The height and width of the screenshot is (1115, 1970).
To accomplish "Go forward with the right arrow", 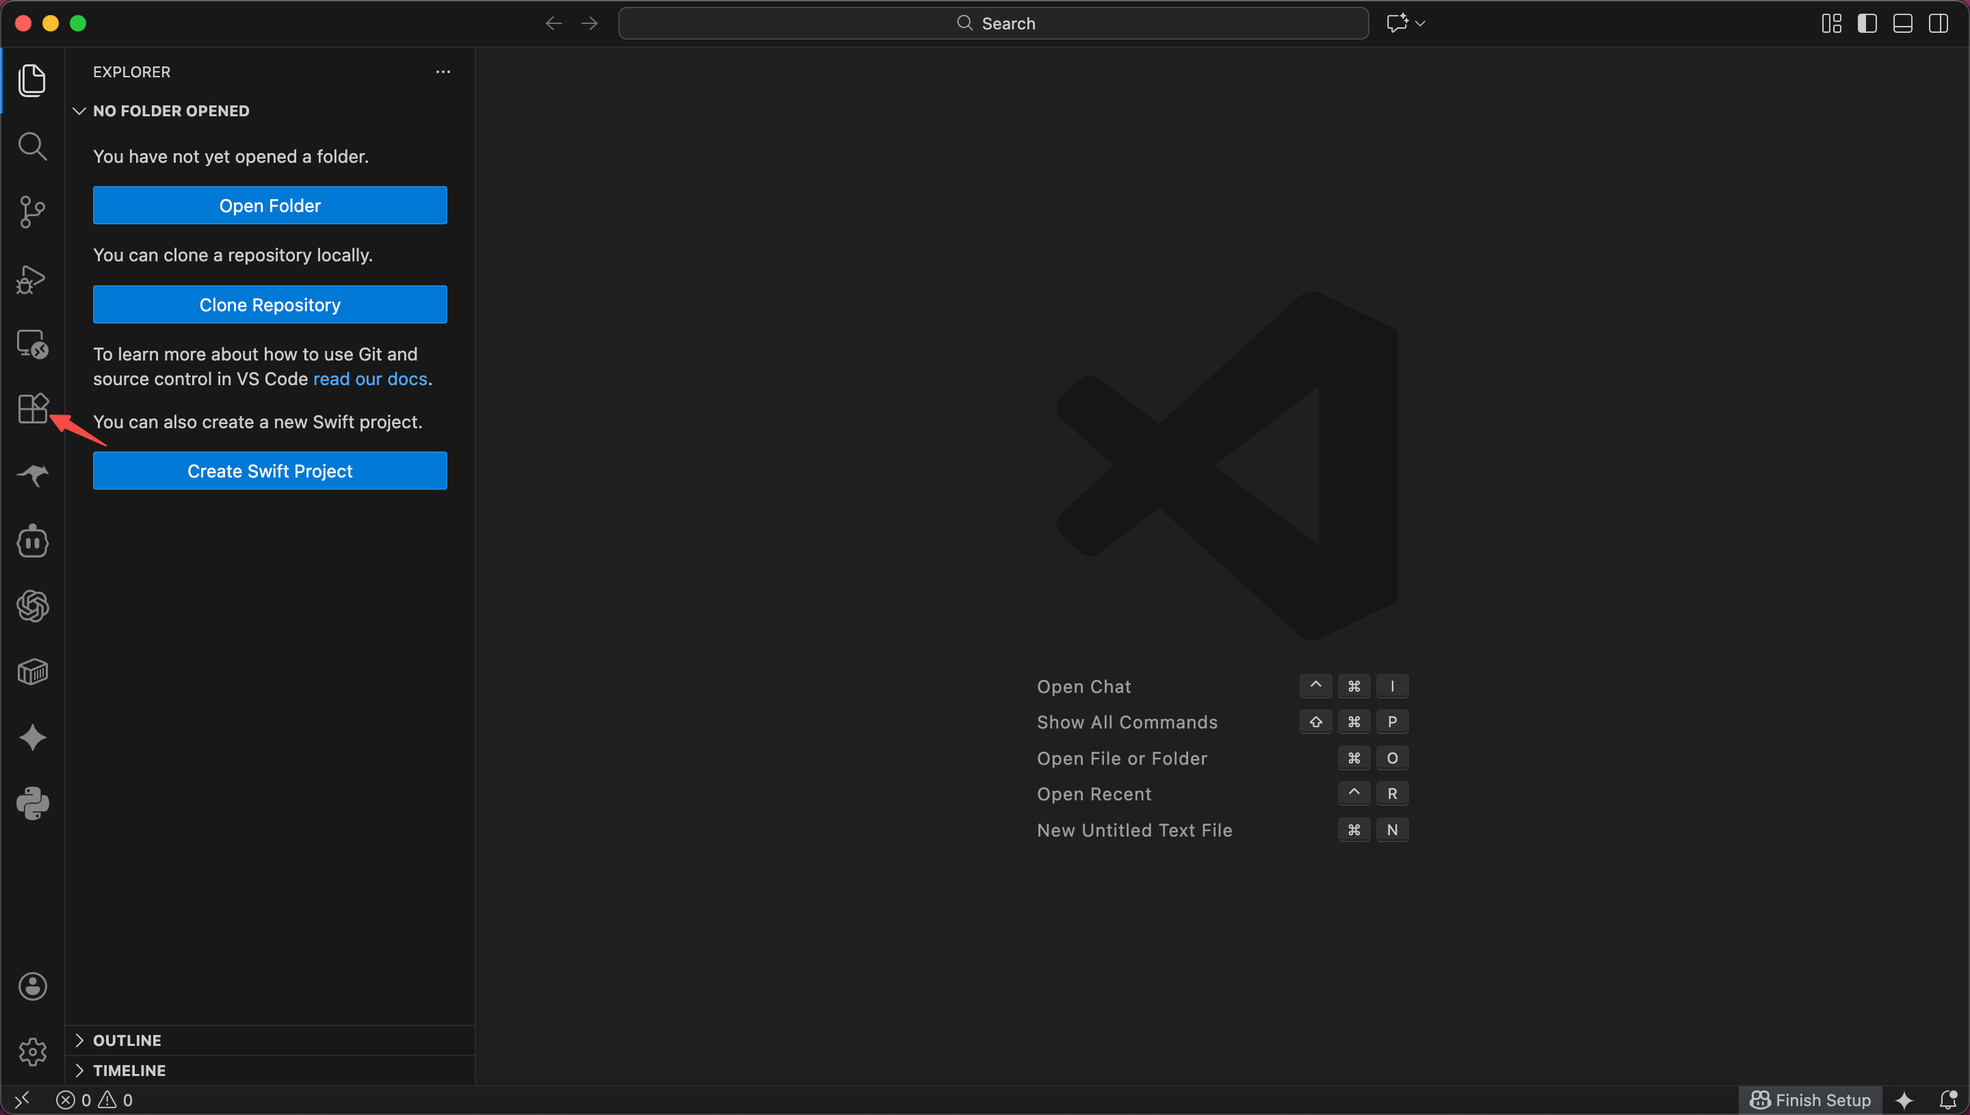I will click(590, 24).
